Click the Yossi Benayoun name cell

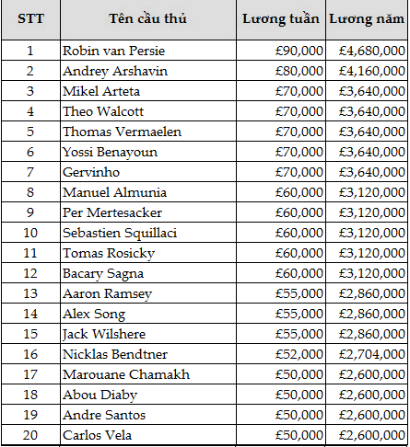coord(148,152)
